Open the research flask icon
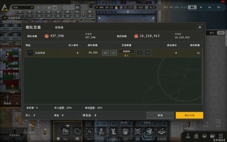The height and width of the screenshot is (142, 227). tap(188, 136)
